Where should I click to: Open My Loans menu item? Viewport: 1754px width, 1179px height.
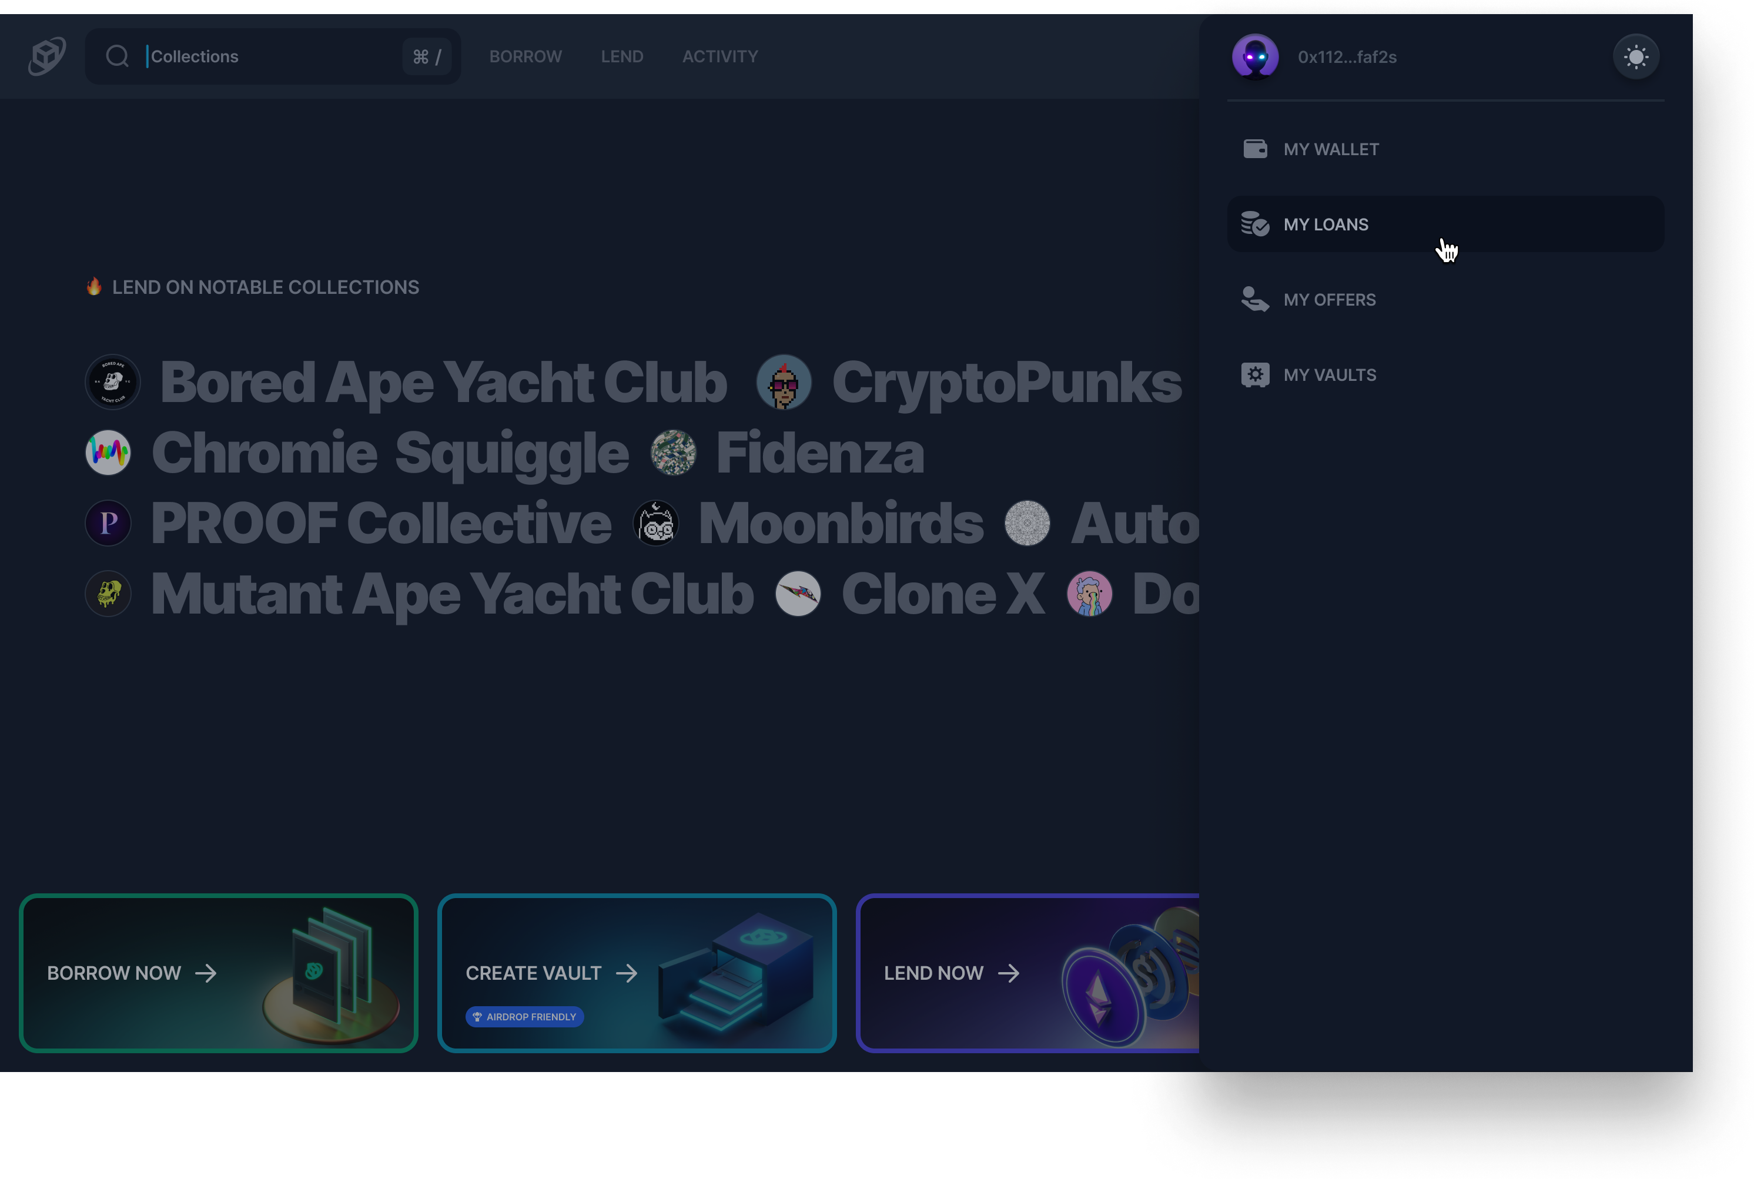(1325, 225)
